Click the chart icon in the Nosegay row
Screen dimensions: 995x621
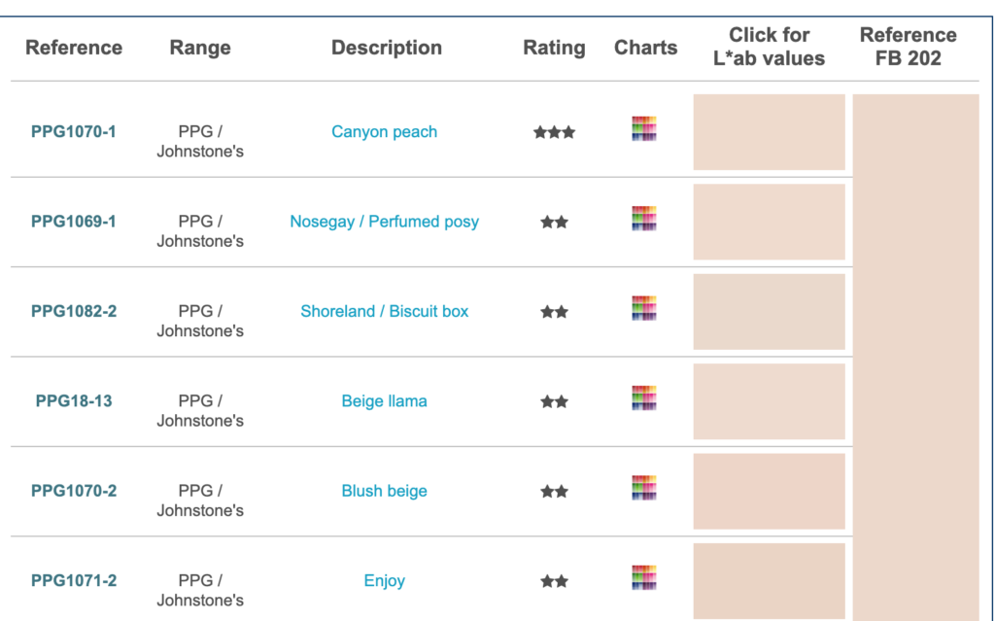click(x=644, y=219)
